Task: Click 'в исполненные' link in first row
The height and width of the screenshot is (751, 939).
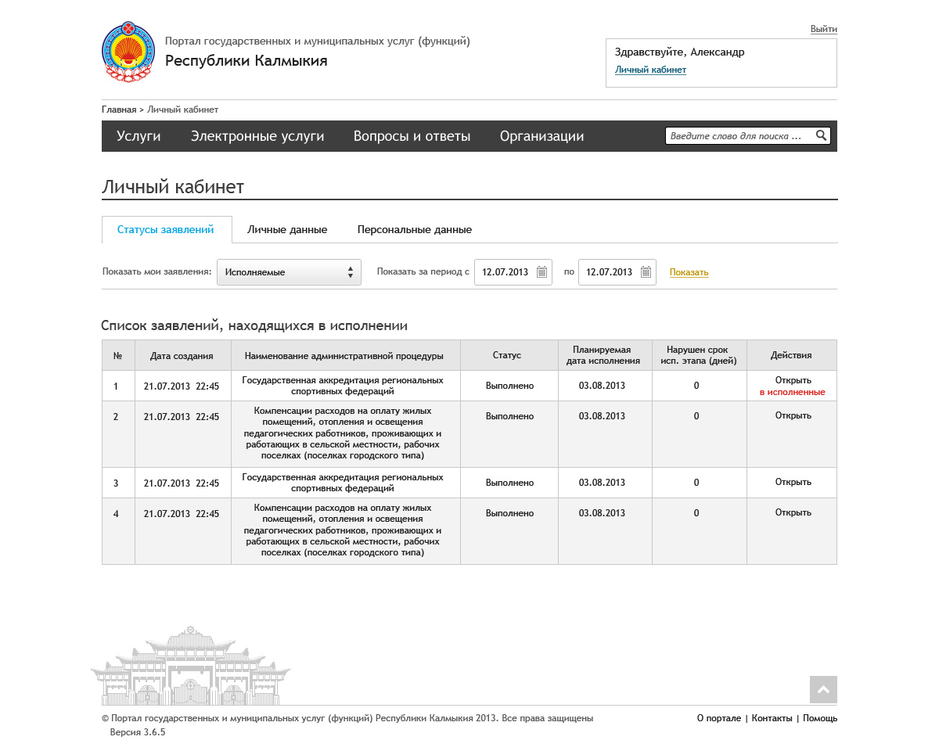Action: [x=792, y=392]
